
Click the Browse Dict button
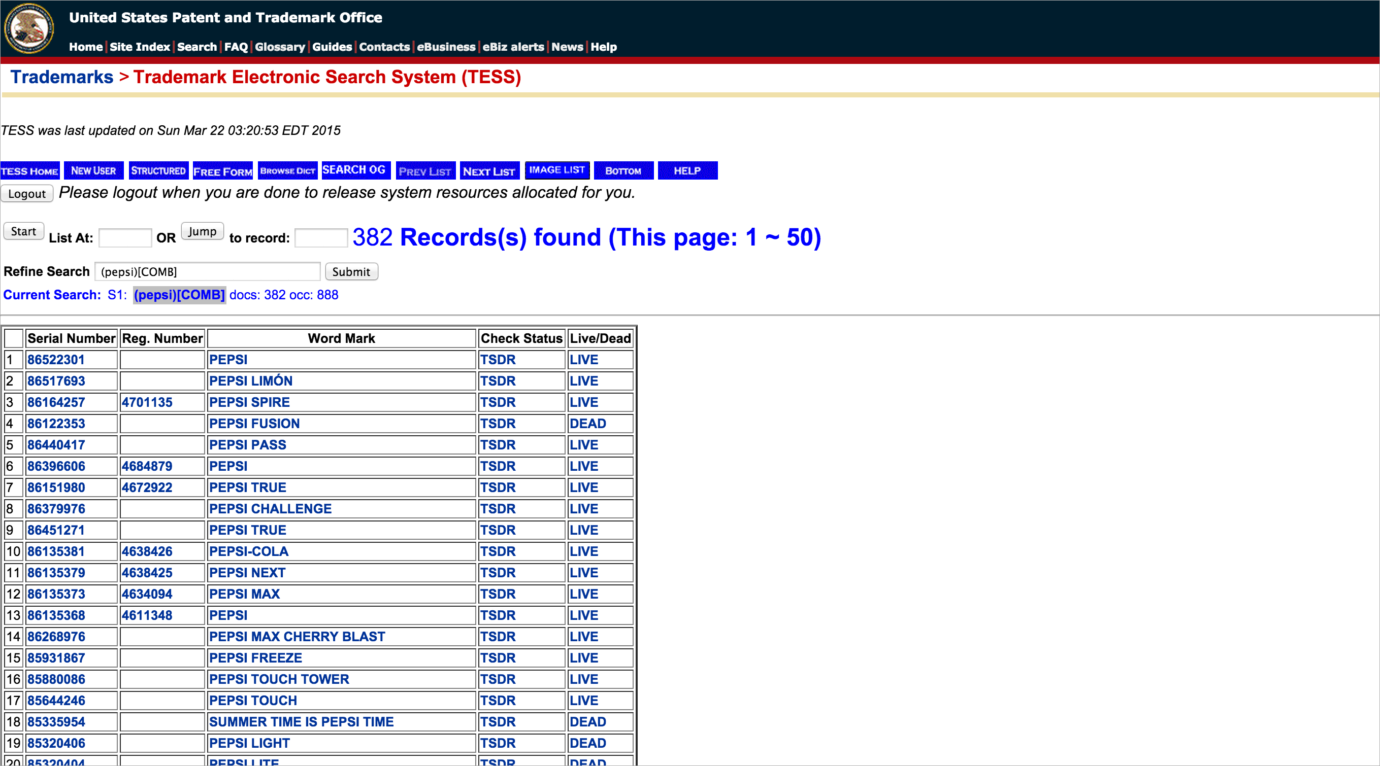pyautogui.click(x=288, y=171)
